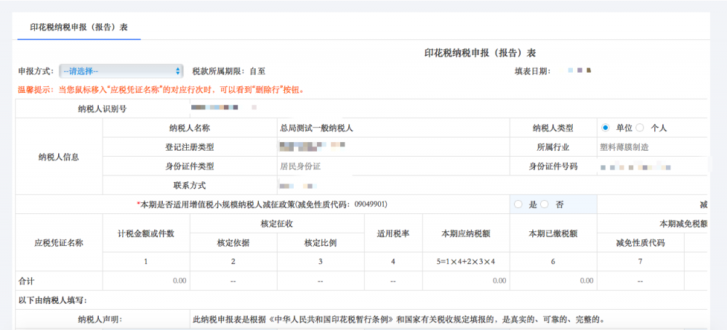Select the 个人 taxpayer type radio
Viewport: 727px width, 330px height.
click(640, 128)
